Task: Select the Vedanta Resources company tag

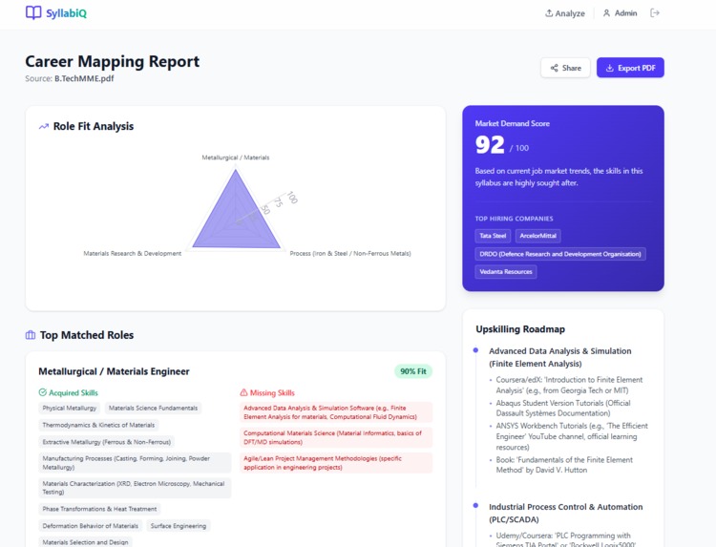Action: point(506,272)
